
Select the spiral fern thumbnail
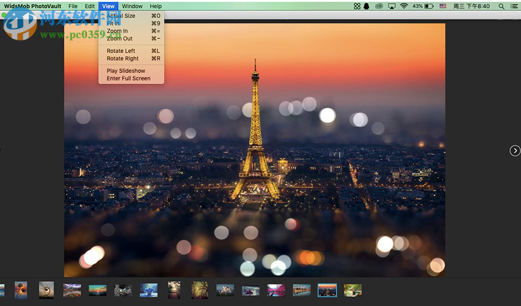pyautogui.click(x=46, y=290)
